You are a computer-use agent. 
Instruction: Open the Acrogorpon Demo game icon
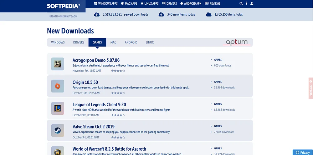pyautogui.click(x=58, y=64)
